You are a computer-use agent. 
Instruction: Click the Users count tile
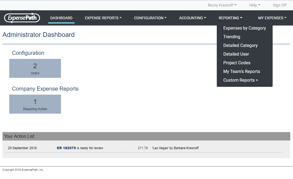click(35, 68)
